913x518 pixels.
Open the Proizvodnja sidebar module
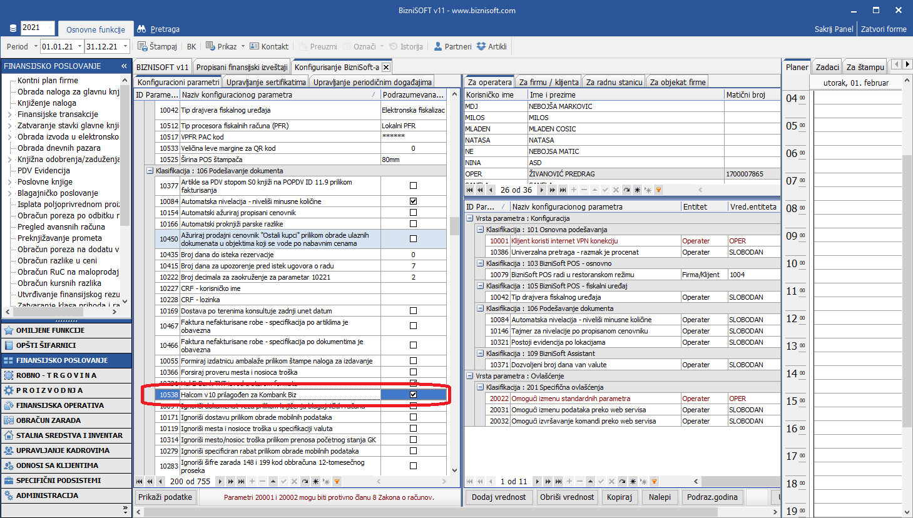[49, 390]
